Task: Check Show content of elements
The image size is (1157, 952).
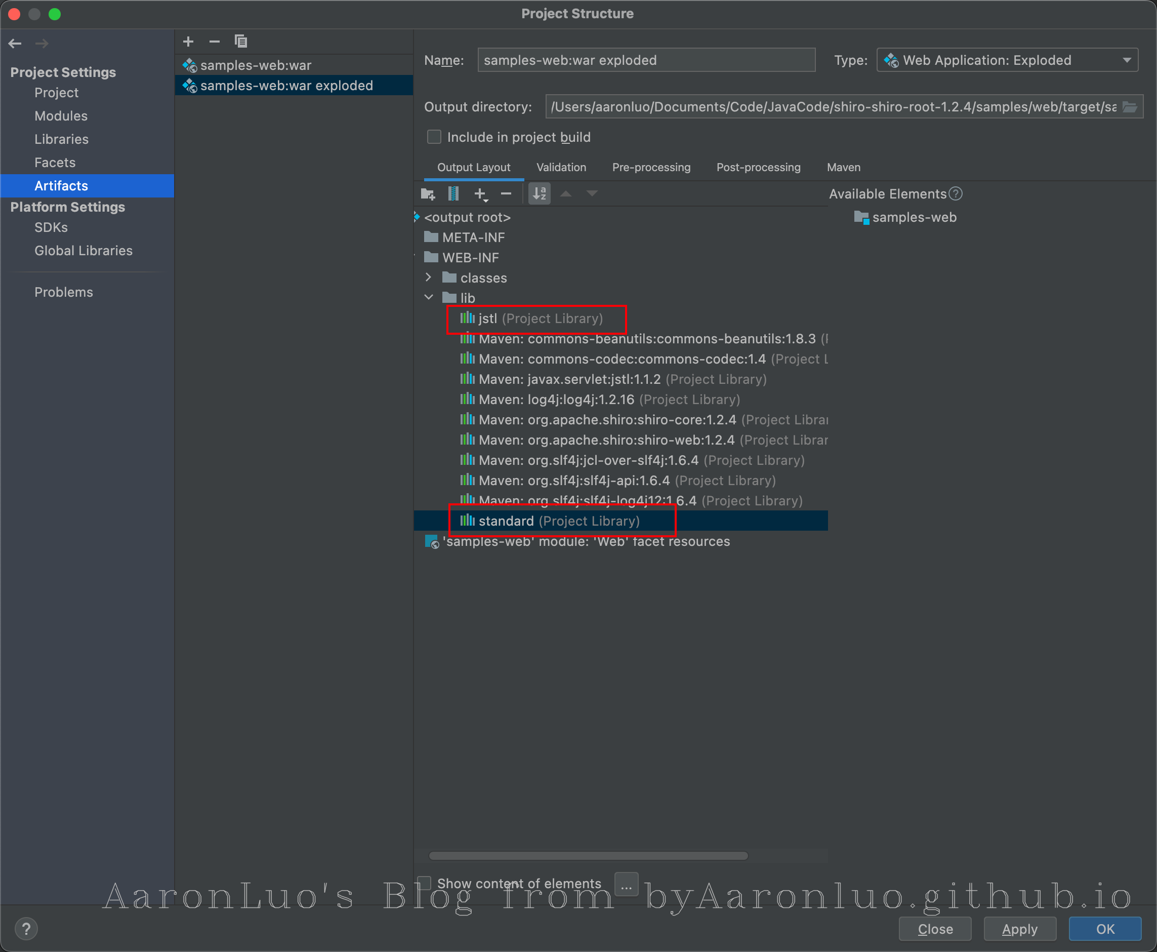Action: click(425, 883)
